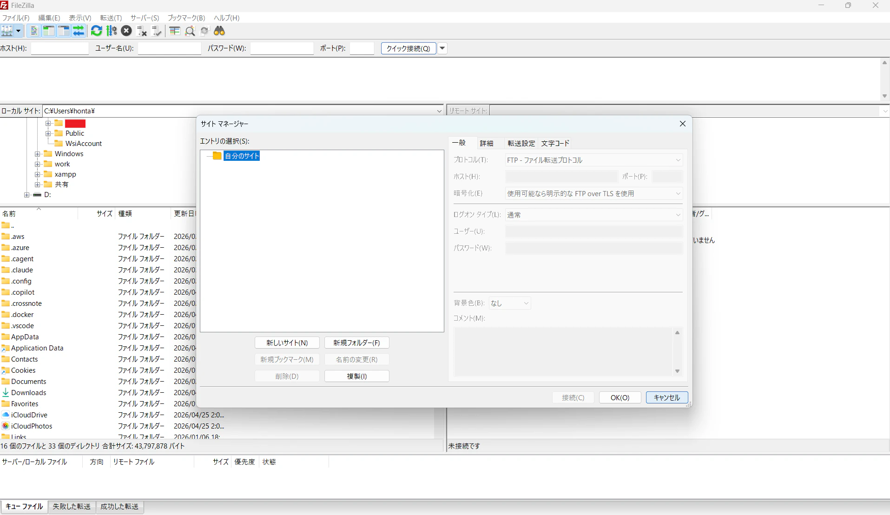Confirm with the OK(O) button

(x=620, y=397)
